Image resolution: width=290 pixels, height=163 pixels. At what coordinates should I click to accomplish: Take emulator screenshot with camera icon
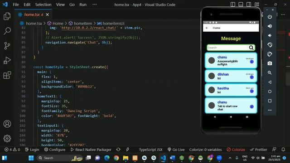coord(270,63)
